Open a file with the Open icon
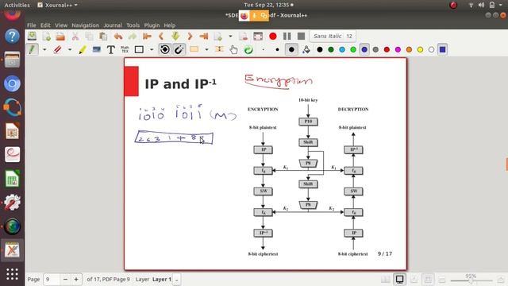 click(x=60, y=36)
